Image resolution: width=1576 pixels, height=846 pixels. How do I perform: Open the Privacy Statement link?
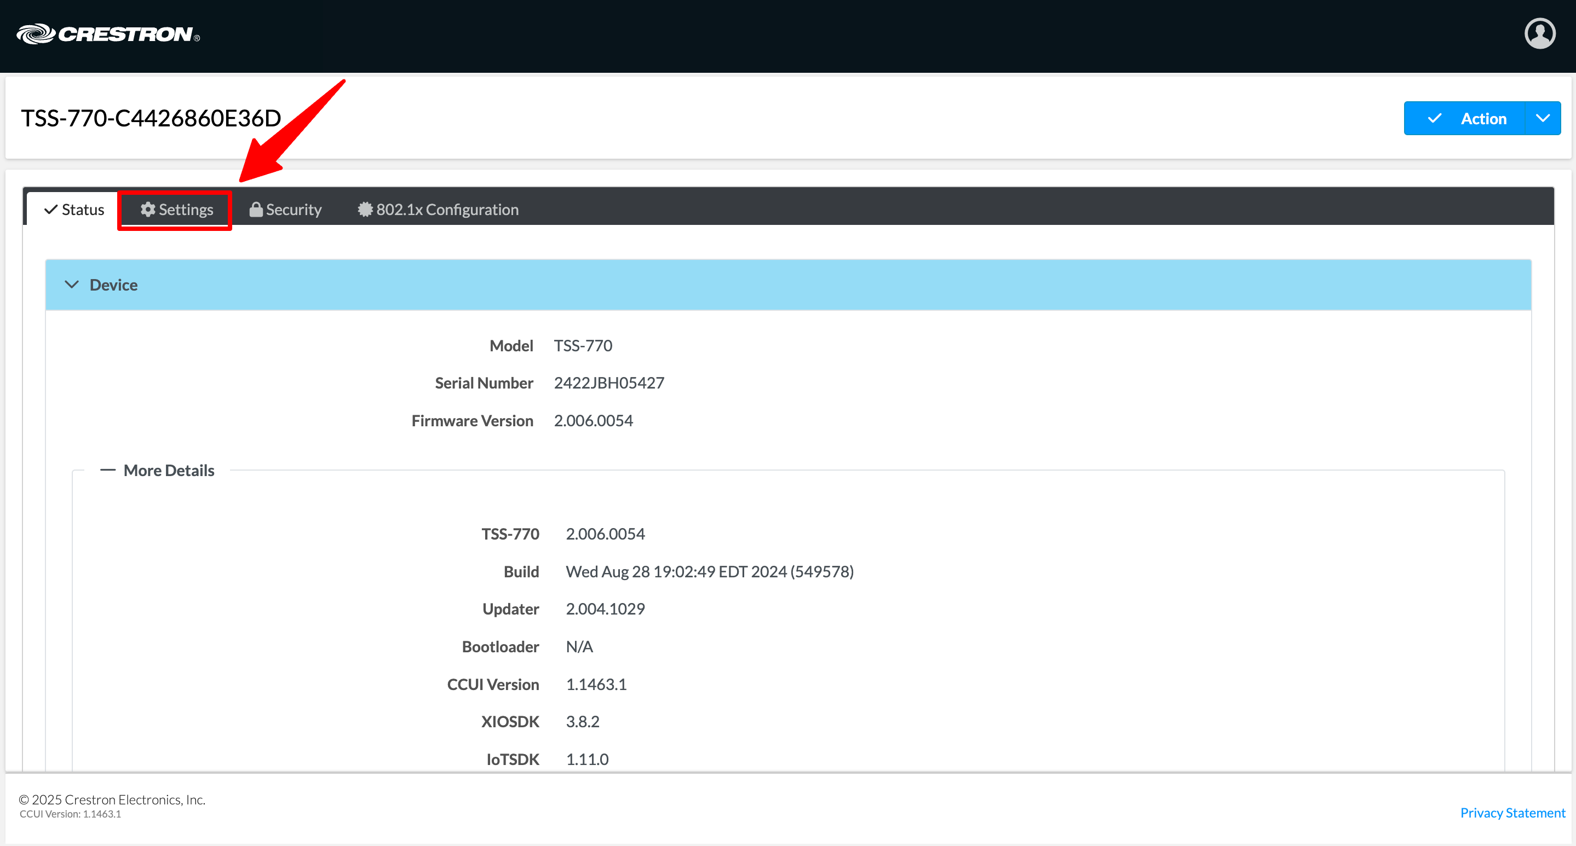click(1512, 813)
